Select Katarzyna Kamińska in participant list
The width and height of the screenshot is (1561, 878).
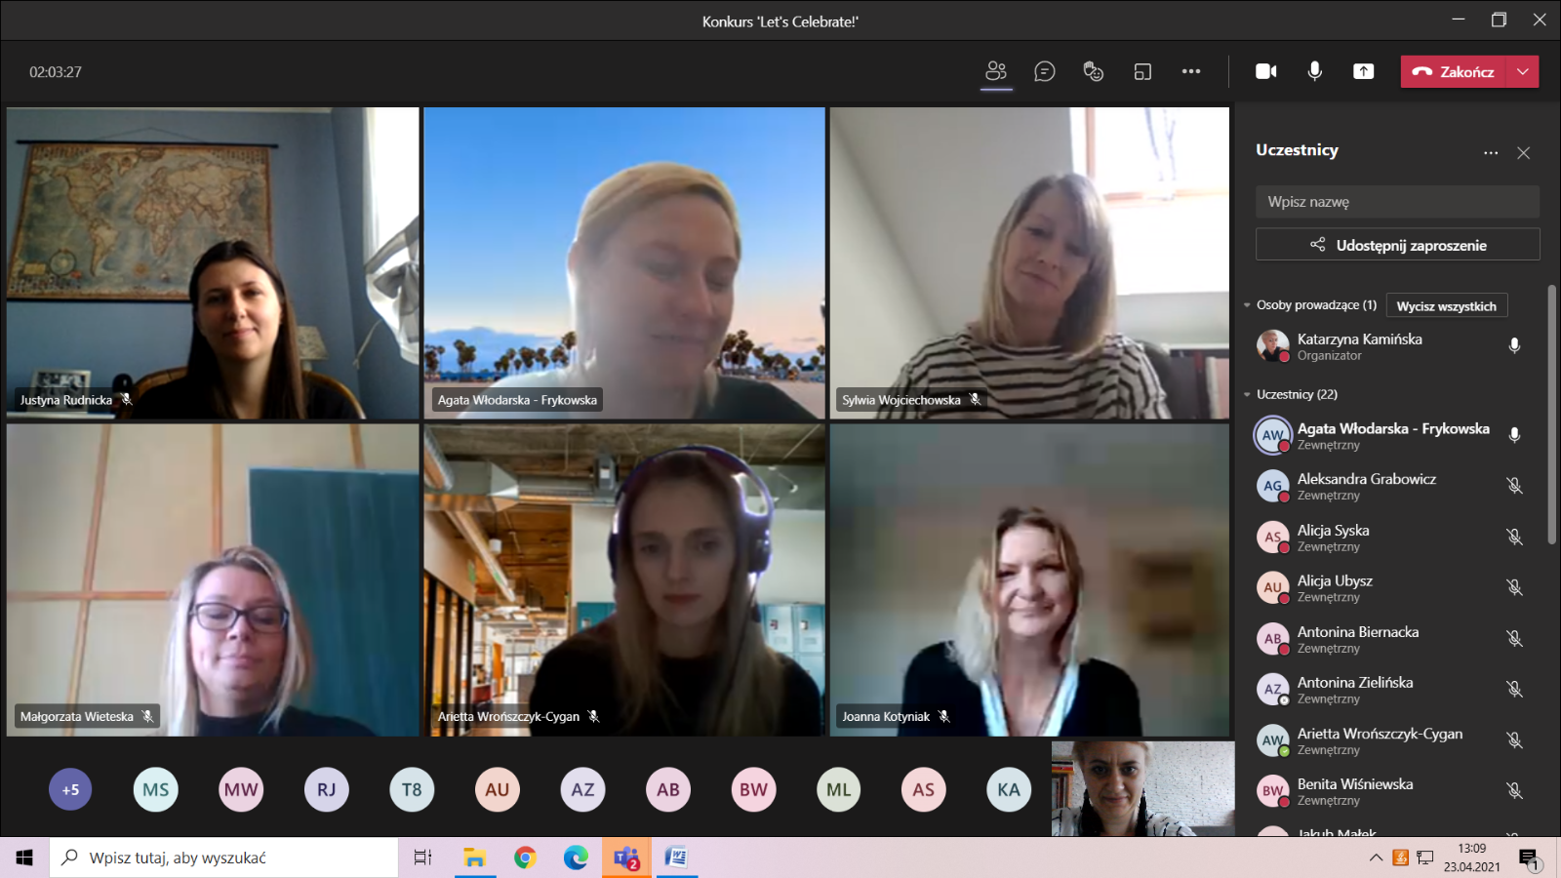(x=1392, y=345)
